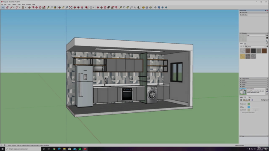Open the materials library dropdown

(x=256, y=47)
